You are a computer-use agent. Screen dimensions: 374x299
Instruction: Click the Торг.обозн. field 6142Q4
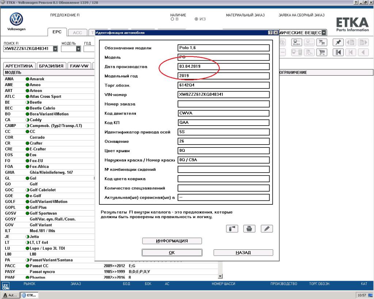(224, 85)
